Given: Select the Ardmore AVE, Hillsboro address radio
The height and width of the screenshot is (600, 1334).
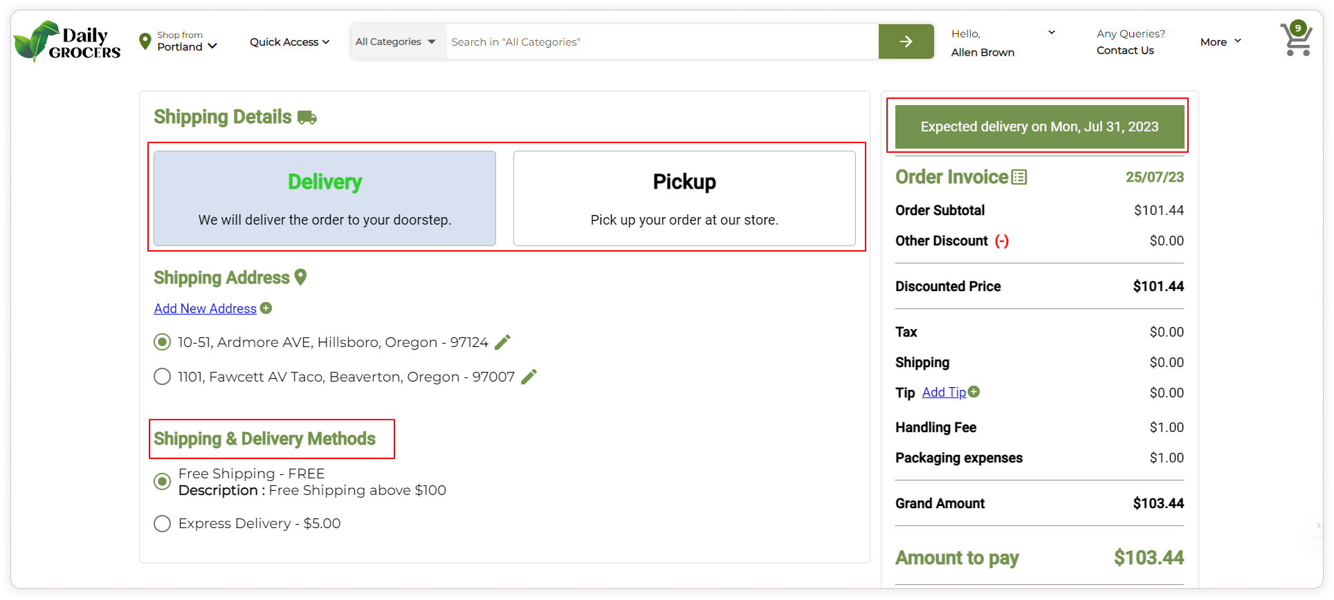Looking at the screenshot, I should pos(162,342).
